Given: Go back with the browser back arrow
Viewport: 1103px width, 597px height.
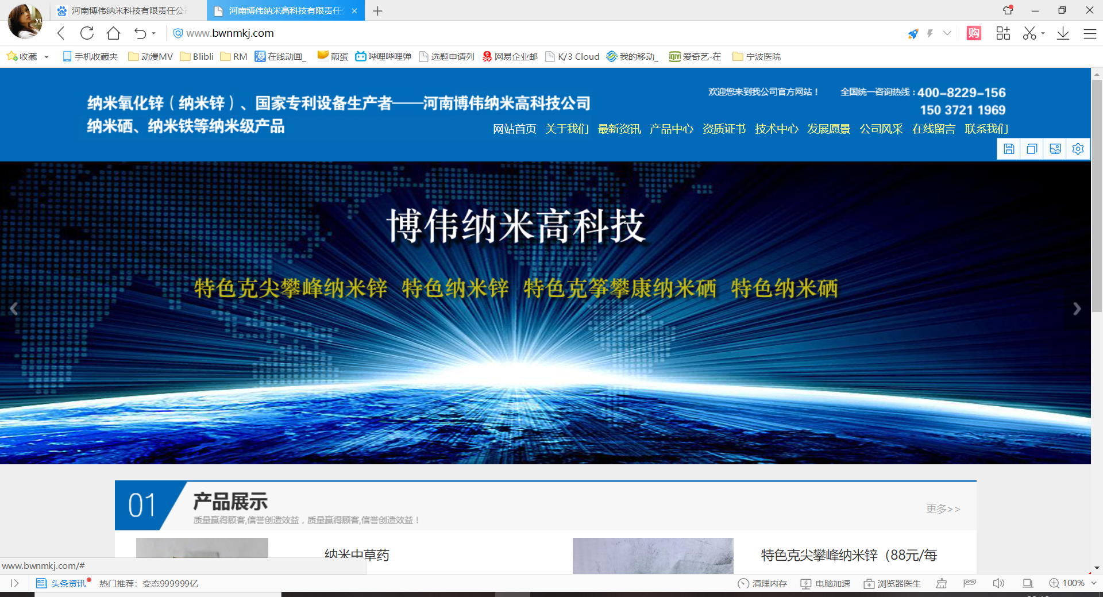Looking at the screenshot, I should (x=61, y=33).
